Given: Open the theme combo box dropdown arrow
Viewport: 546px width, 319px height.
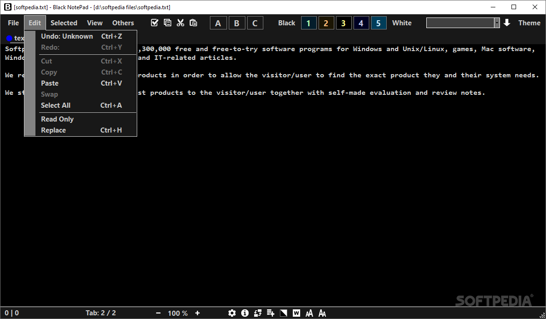Looking at the screenshot, I should (497, 23).
